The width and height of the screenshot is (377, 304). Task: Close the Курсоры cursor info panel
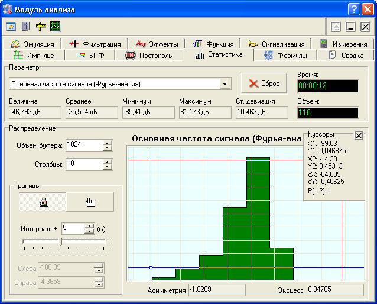coord(359,135)
